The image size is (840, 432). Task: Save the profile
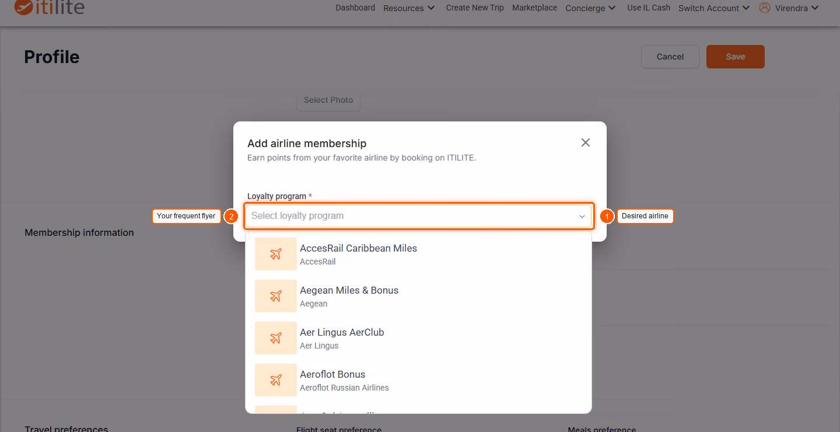[x=736, y=57]
